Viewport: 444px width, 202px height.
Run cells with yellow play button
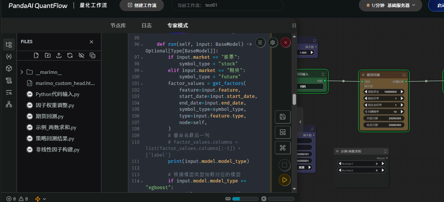tap(284, 180)
